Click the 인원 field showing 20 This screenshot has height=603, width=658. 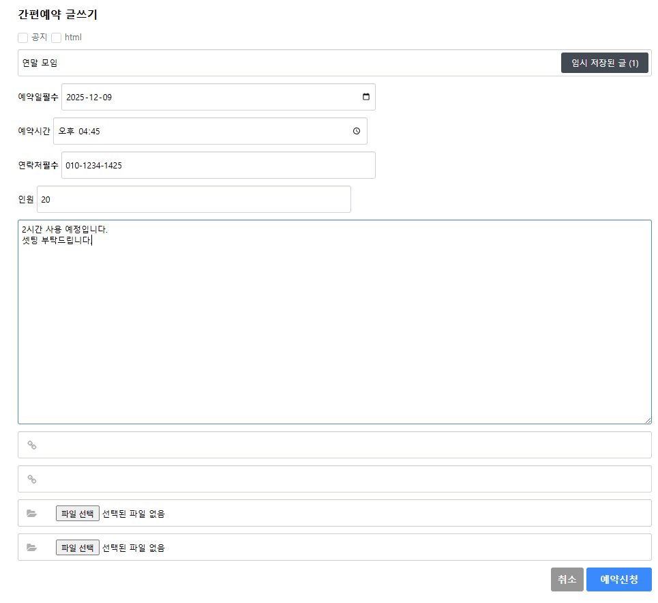194,199
